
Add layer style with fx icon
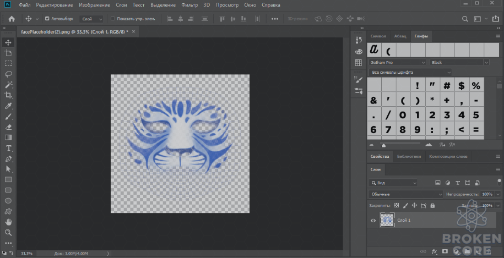point(435,251)
